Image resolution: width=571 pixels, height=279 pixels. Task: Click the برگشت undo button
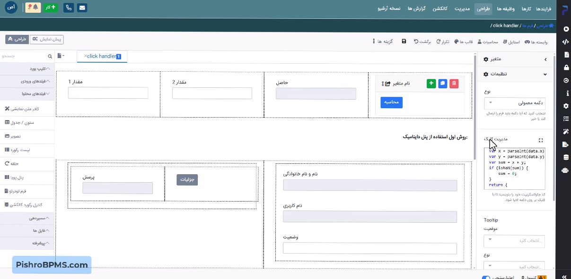[422, 42]
